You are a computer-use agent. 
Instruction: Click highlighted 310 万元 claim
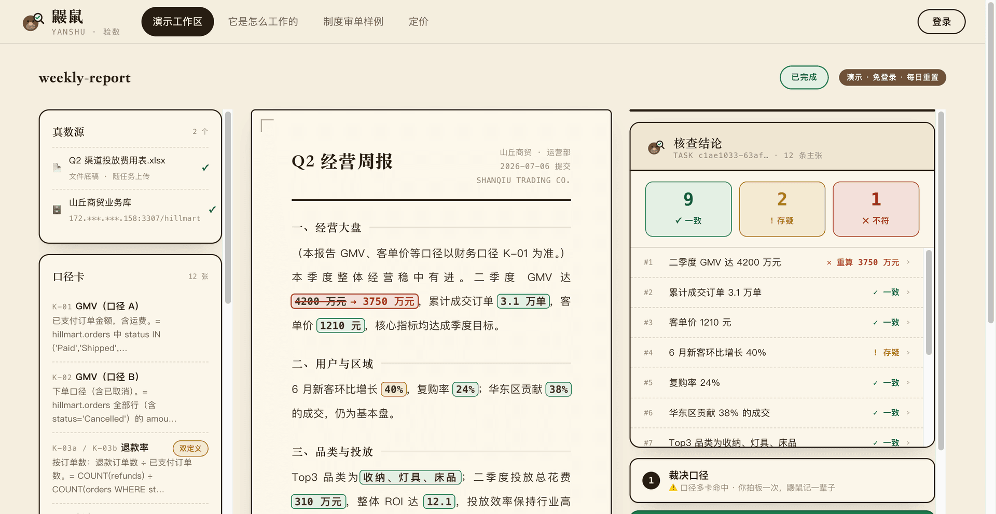(x=318, y=502)
